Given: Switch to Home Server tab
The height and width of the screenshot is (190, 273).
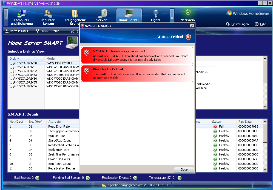Looking at the screenshot, I should pos(129,16).
